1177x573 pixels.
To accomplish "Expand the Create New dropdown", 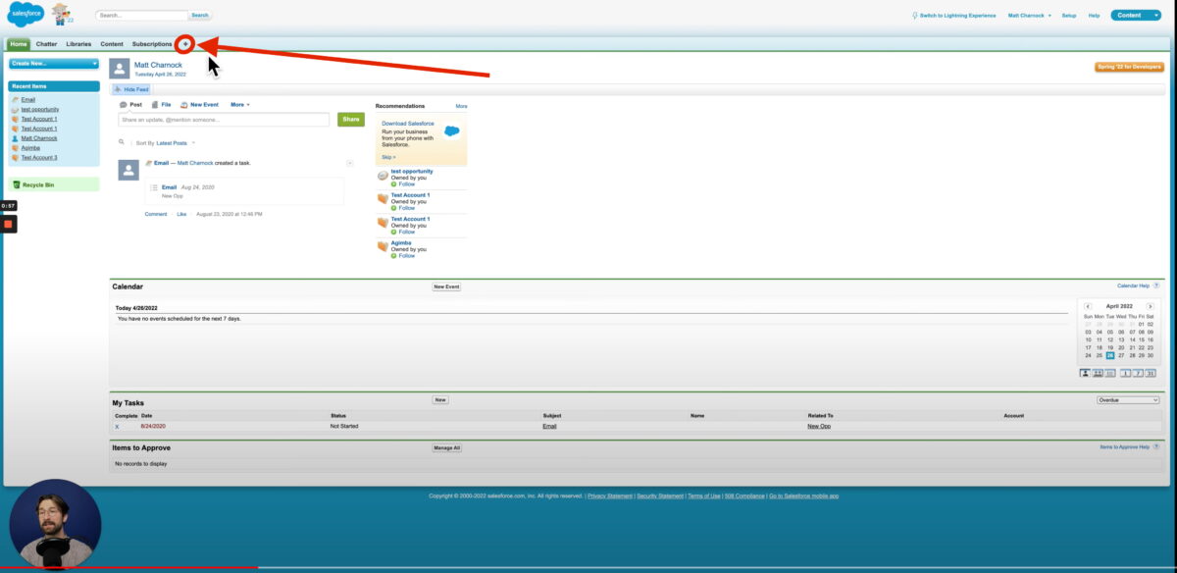I will pos(54,64).
